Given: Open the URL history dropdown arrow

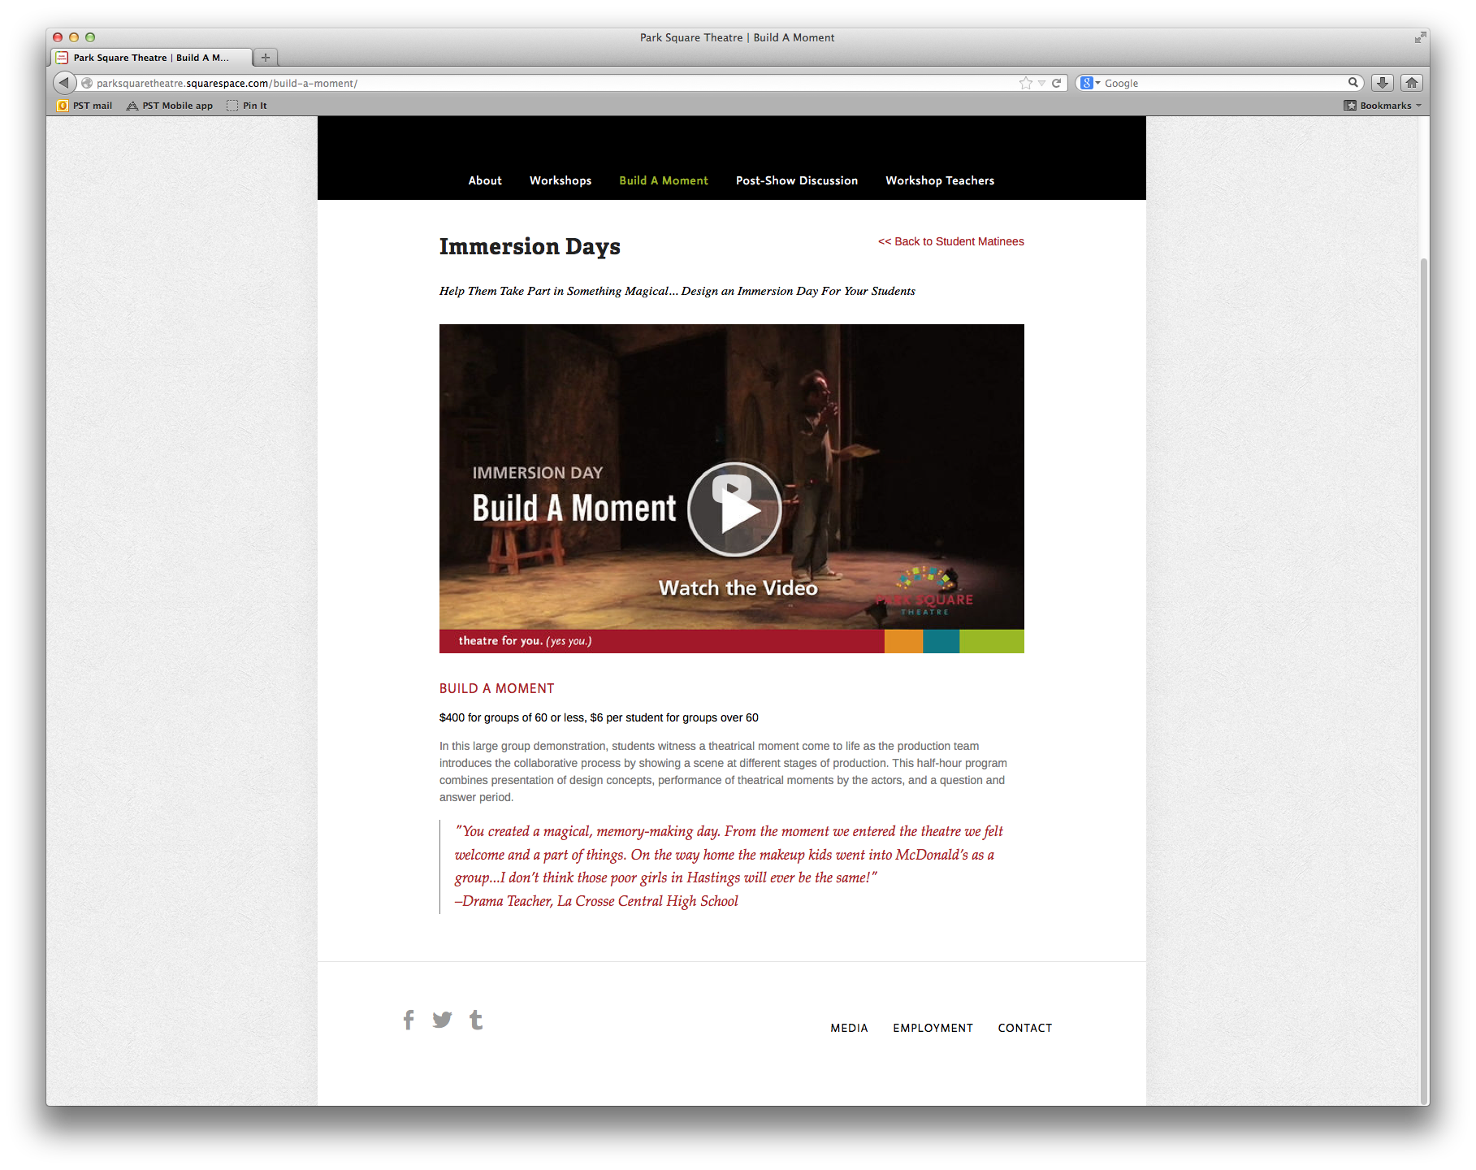Looking at the screenshot, I should coord(1041,83).
